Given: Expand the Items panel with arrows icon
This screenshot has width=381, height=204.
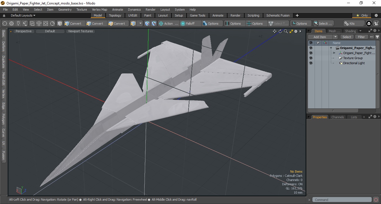Looking at the screenshot, I should (370, 31).
